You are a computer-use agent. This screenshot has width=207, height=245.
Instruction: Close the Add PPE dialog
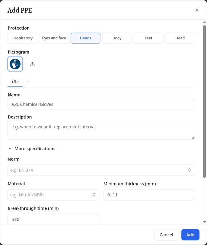pyautogui.click(x=197, y=10)
